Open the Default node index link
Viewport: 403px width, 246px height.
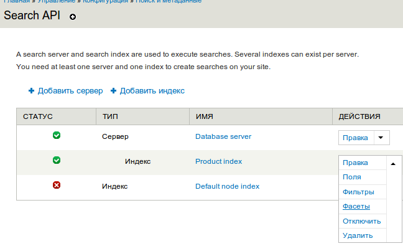point(228,186)
